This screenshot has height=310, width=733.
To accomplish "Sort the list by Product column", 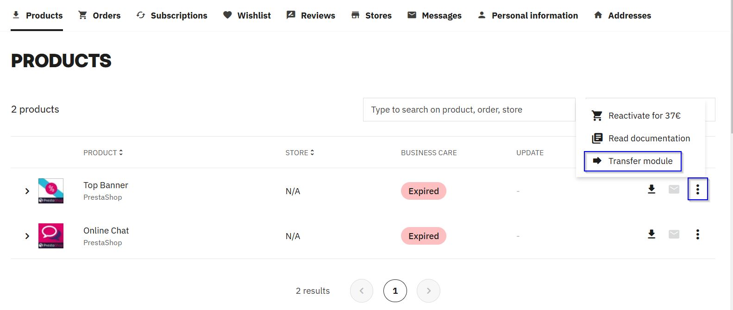I will (x=103, y=152).
